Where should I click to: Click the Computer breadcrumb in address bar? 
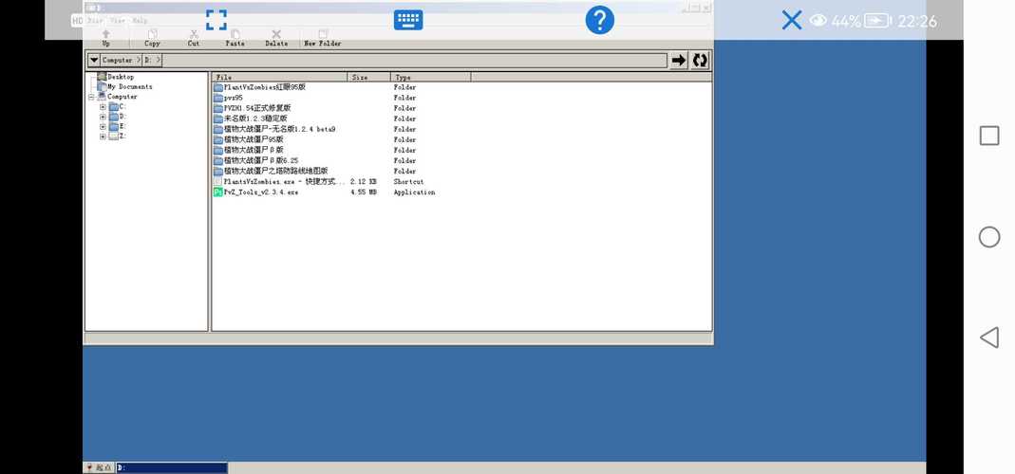(x=121, y=60)
